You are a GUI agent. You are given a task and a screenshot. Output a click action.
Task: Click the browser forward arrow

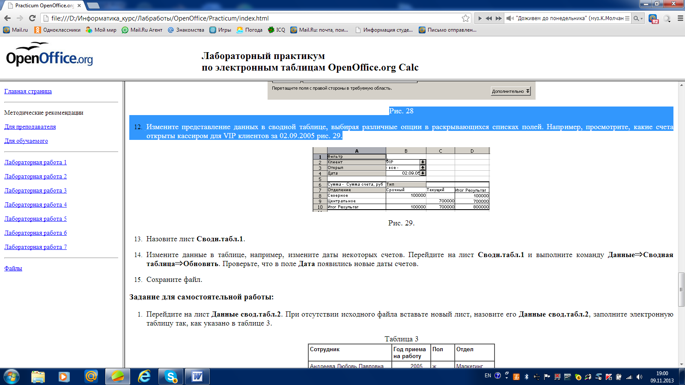(20, 18)
